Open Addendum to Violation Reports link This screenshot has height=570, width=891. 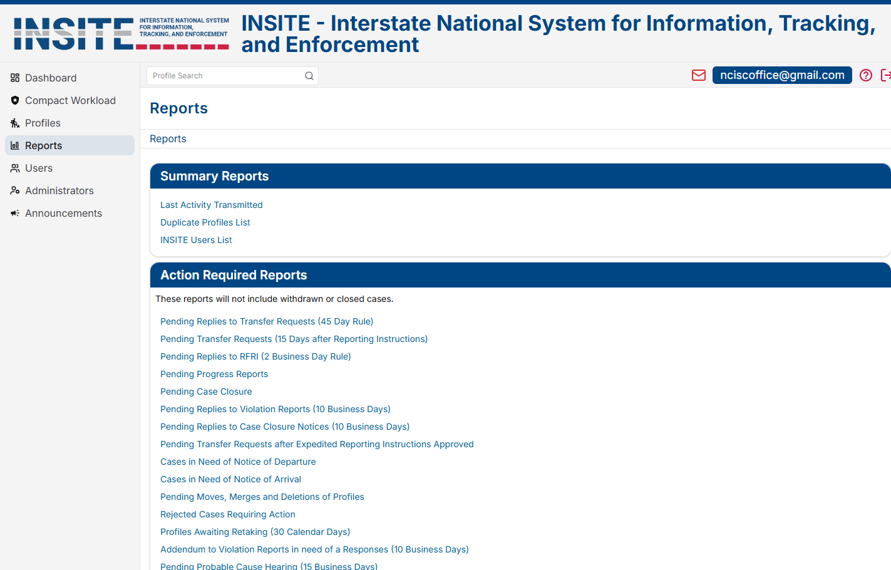pyautogui.click(x=314, y=549)
